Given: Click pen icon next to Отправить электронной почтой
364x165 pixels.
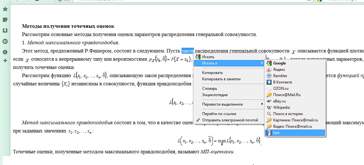Looking at the screenshot, I should [198, 120].
